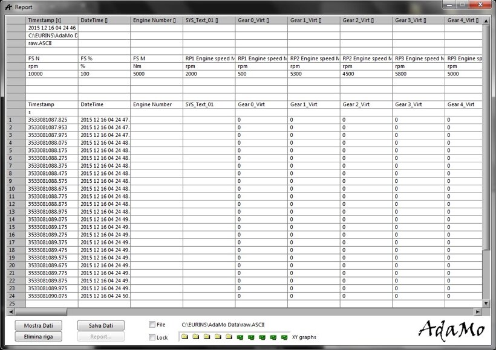Image resolution: width=496 pixels, height=350 pixels.
Task: Click the first folder icon in the bottom toolbar
Action: (x=186, y=337)
